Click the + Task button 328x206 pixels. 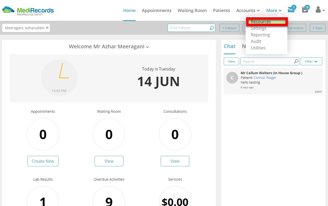tap(318, 28)
